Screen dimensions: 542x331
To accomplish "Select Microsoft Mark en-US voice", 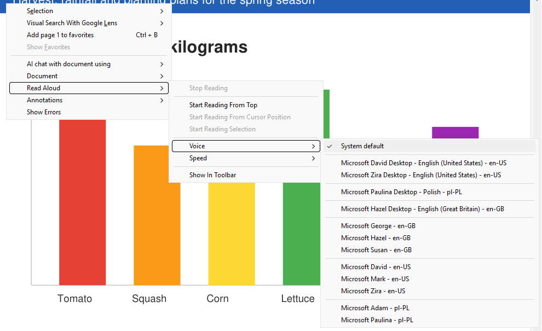I will (430, 279).
